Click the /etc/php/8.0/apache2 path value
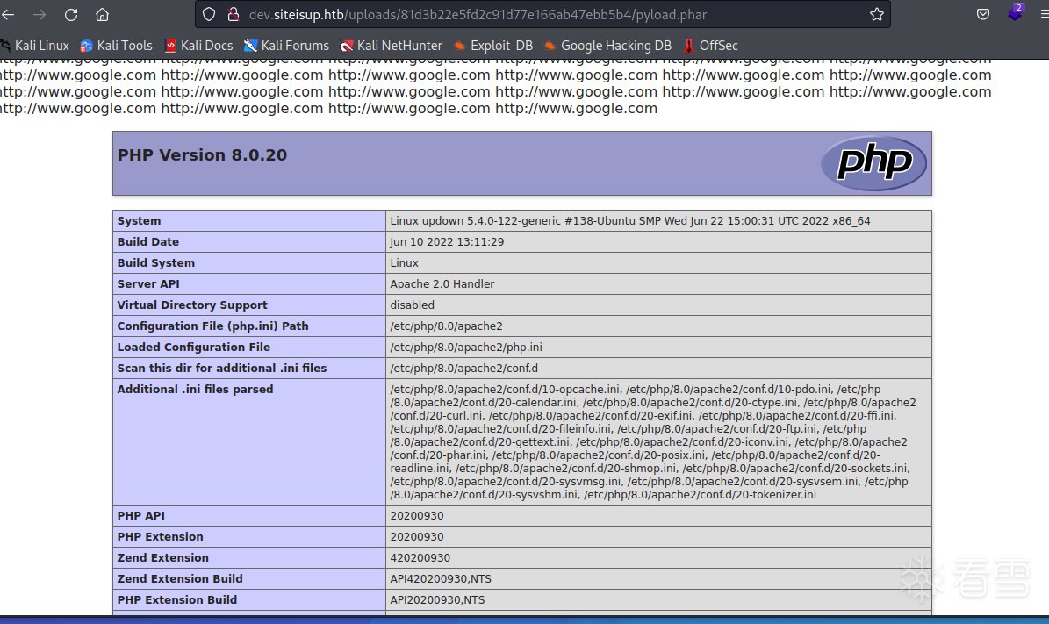This screenshot has width=1049, height=624. click(446, 326)
